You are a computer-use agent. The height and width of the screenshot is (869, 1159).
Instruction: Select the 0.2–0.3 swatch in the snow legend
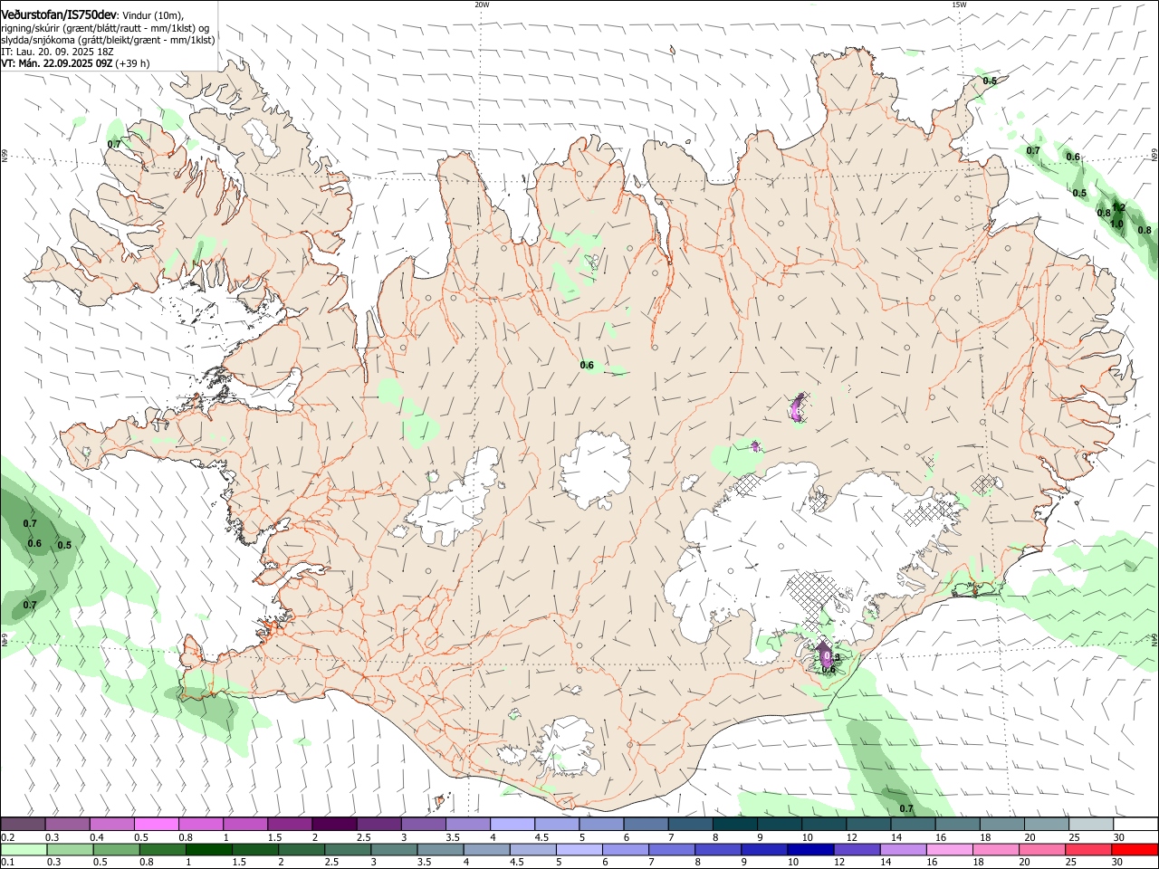23,825
